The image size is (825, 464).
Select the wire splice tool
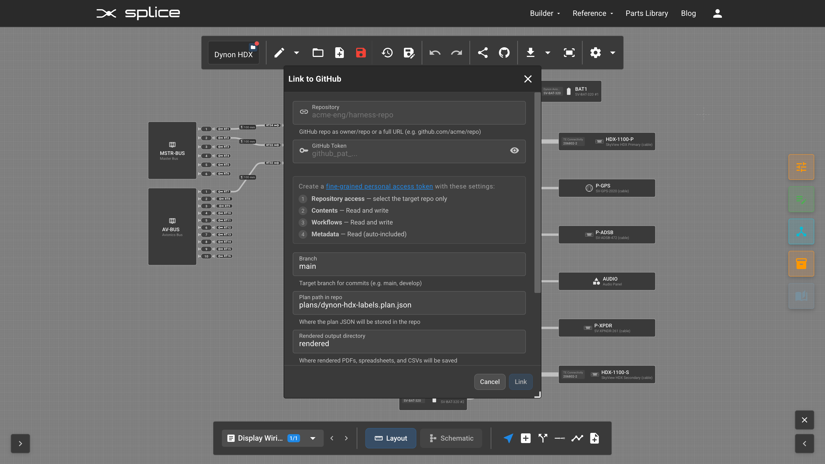click(560, 438)
